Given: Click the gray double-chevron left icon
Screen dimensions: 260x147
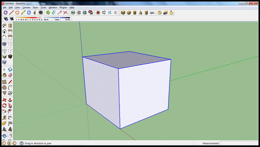Looking at the screenshot, I should tap(115, 13).
